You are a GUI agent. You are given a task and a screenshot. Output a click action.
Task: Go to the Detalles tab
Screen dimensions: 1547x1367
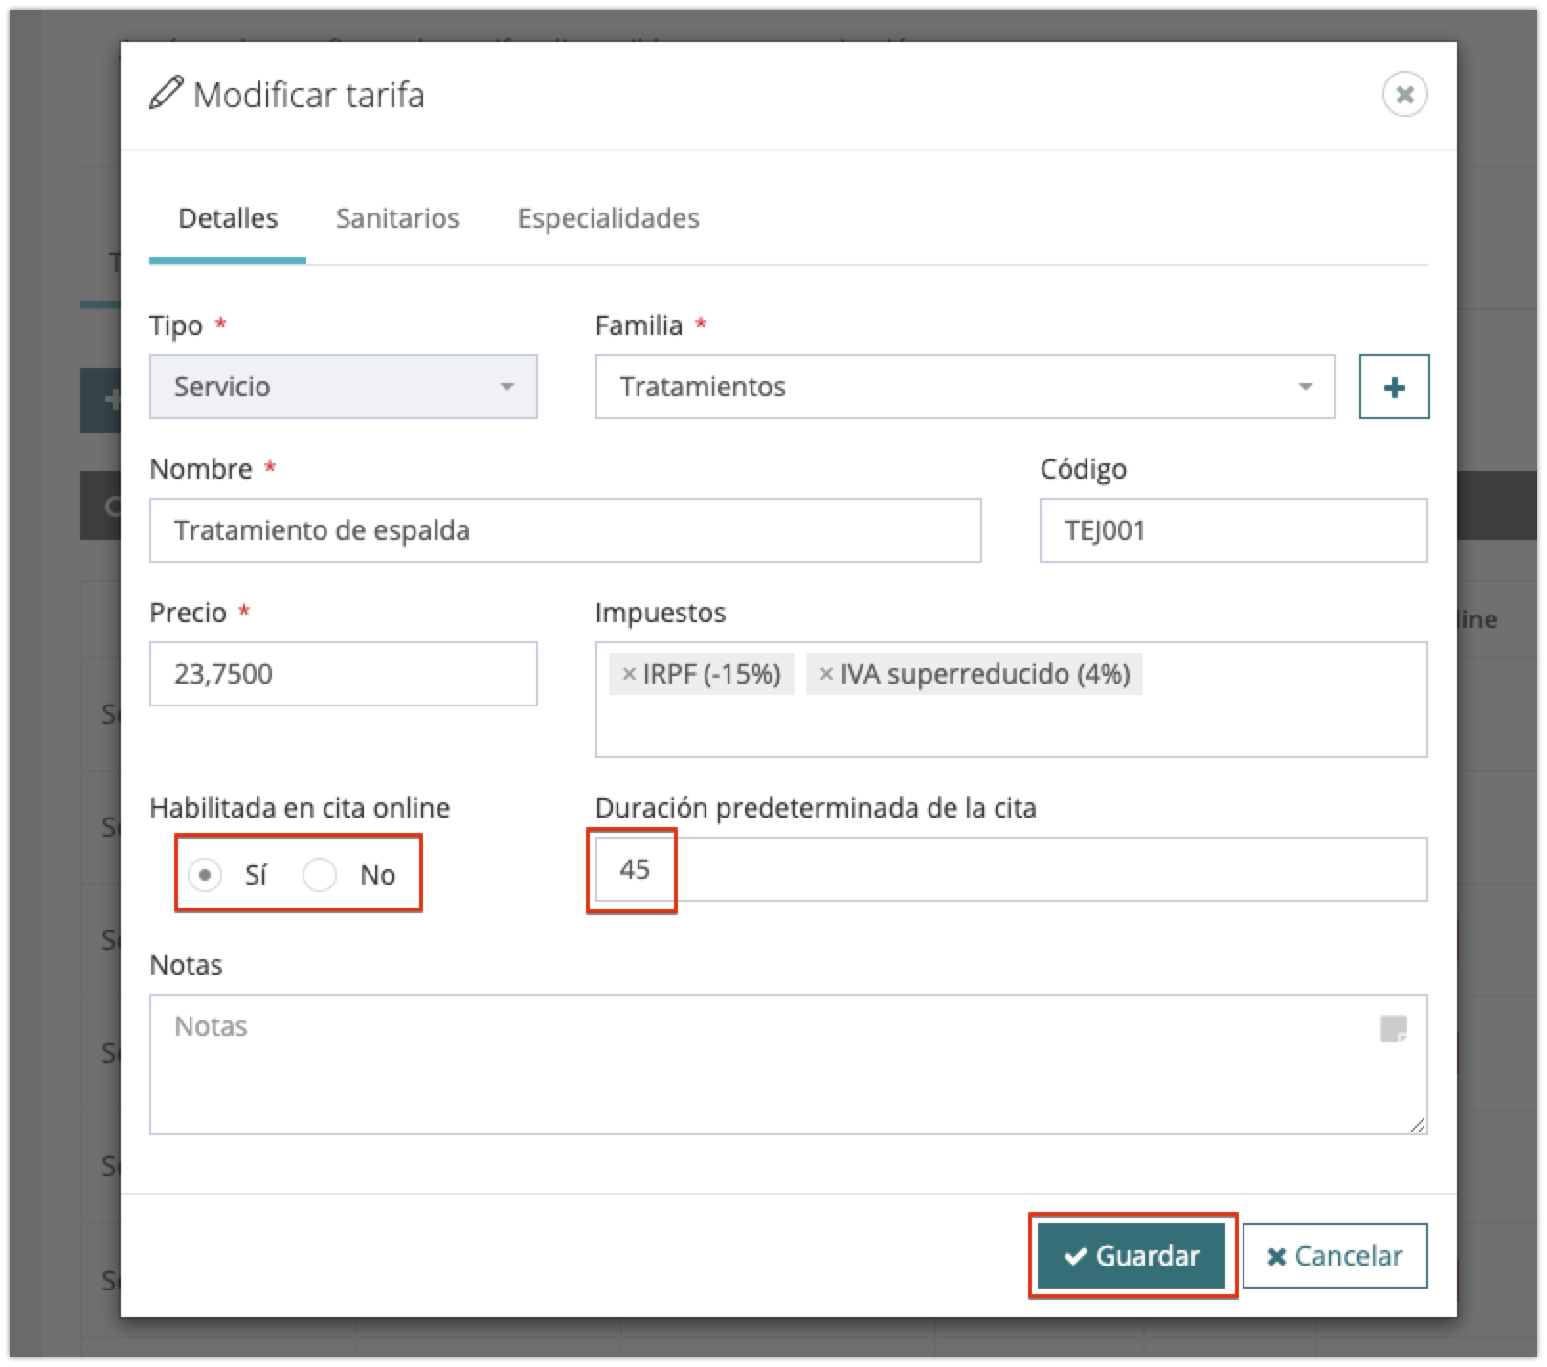pyautogui.click(x=228, y=219)
